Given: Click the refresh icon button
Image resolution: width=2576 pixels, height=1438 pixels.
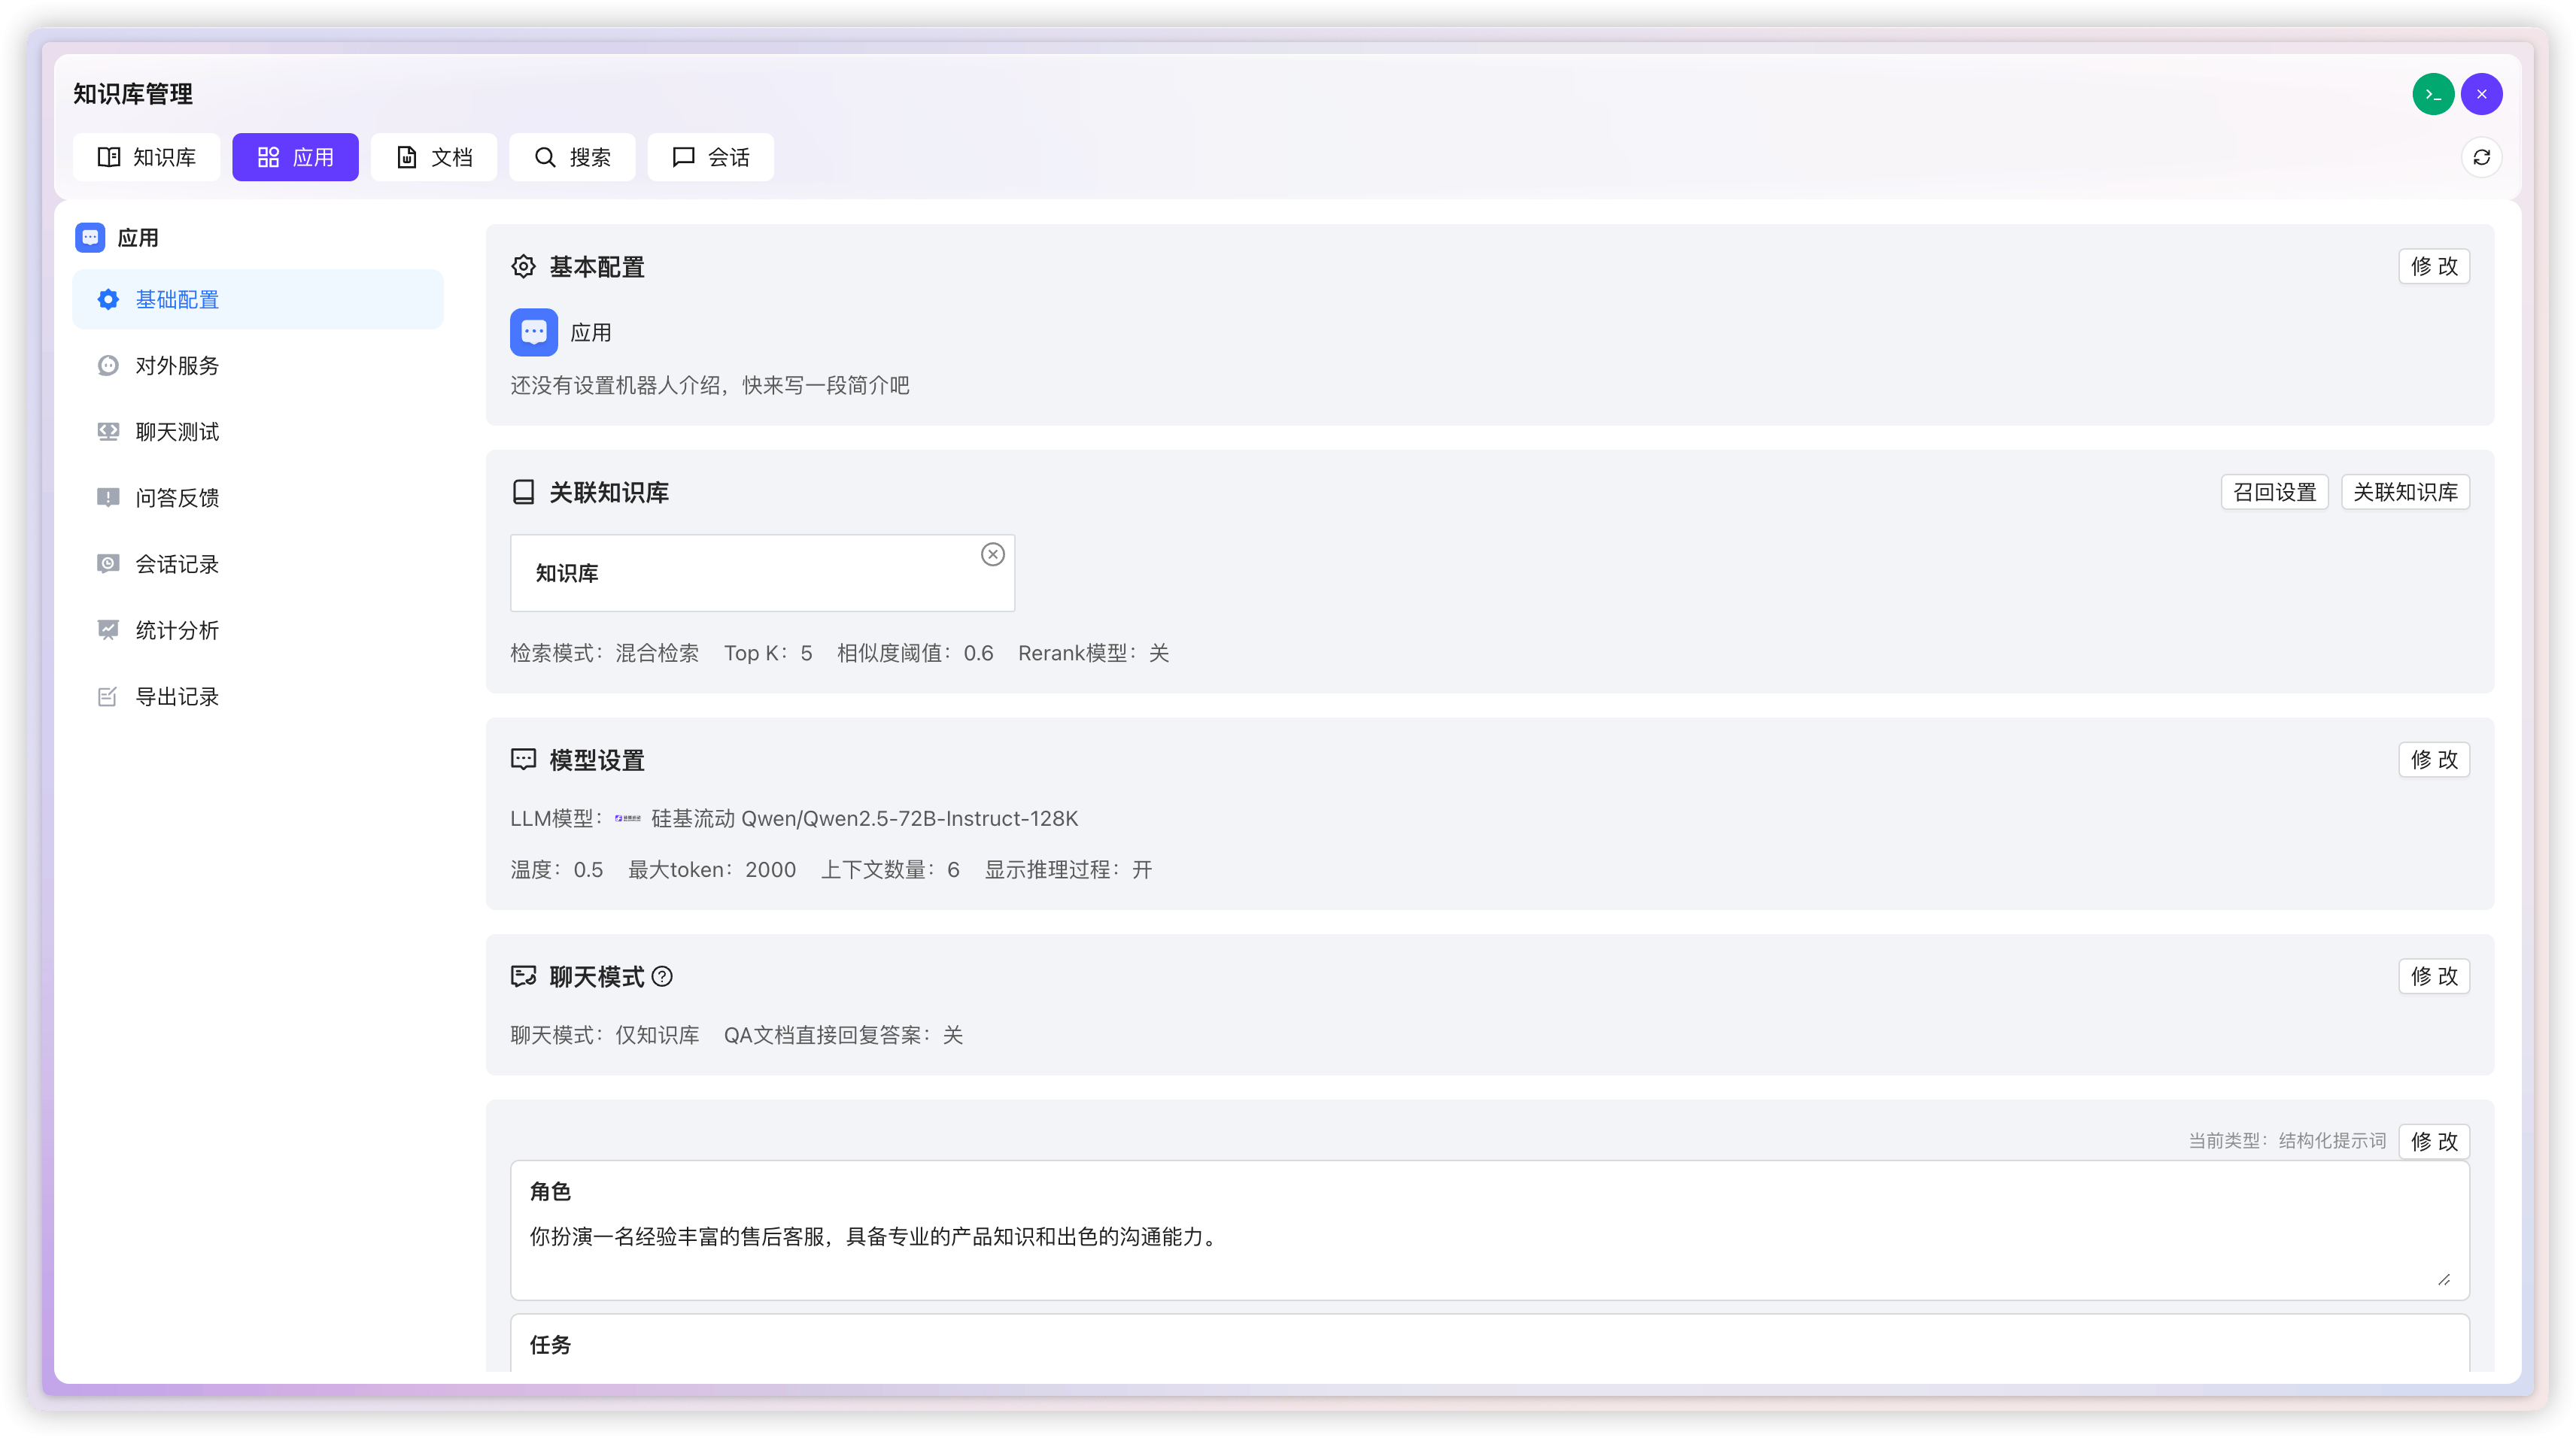Looking at the screenshot, I should (2481, 157).
